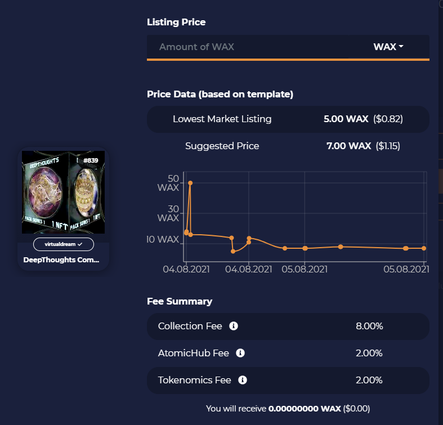Click the Amount of WAX input field

(x=247, y=47)
